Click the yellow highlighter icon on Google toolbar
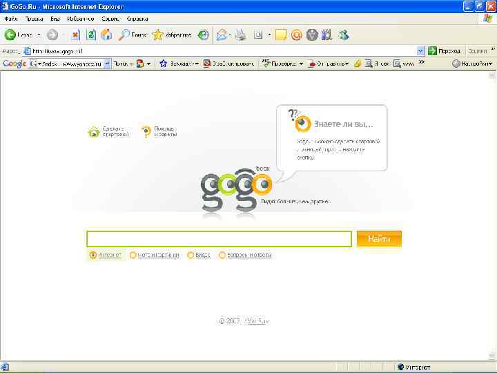Viewport: 497px width, 373px height. (x=358, y=64)
